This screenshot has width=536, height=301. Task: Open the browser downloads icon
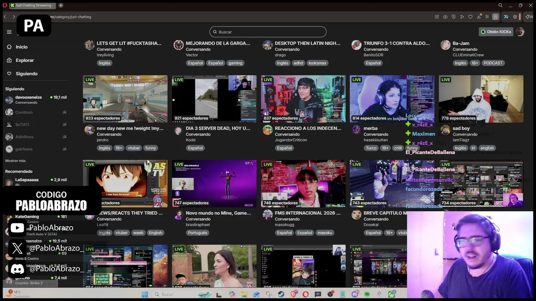click(x=479, y=17)
